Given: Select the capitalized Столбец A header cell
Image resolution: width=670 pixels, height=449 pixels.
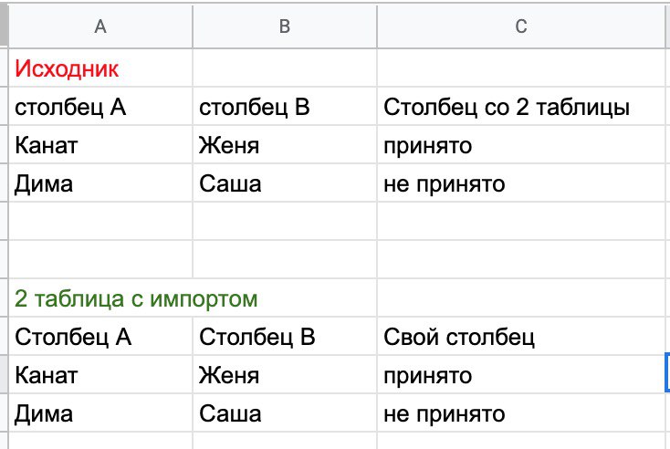Looking at the screenshot, I should [74, 338].
